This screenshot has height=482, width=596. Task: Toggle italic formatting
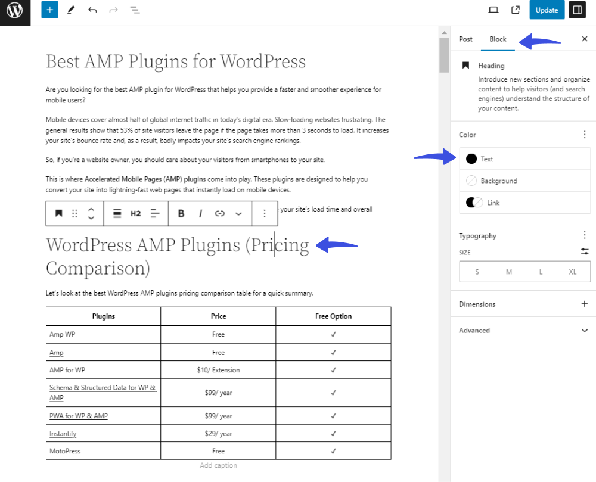pyautogui.click(x=200, y=213)
